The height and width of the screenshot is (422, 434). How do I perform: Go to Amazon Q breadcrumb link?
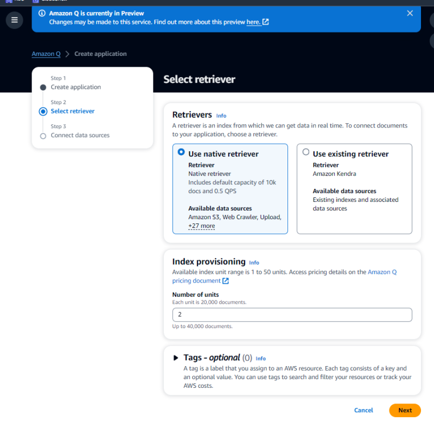click(46, 54)
